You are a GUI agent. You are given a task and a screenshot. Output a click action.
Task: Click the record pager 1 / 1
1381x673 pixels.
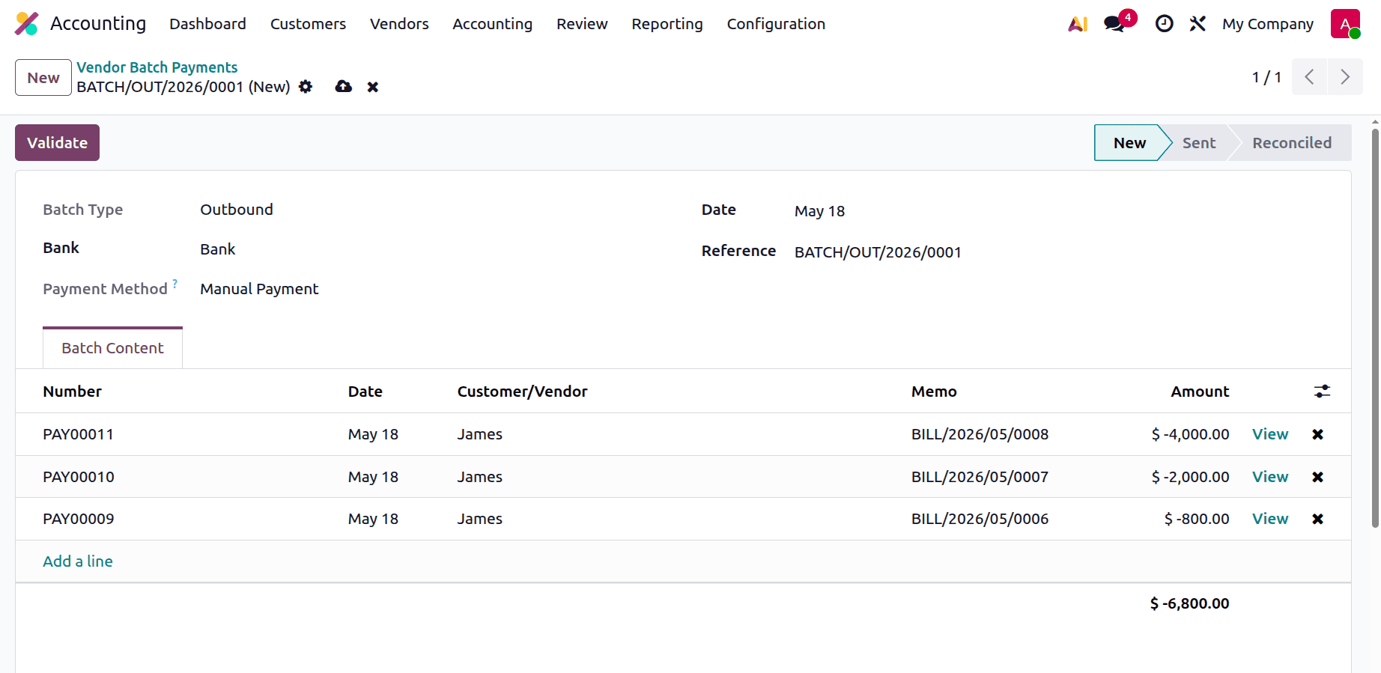coord(1266,77)
